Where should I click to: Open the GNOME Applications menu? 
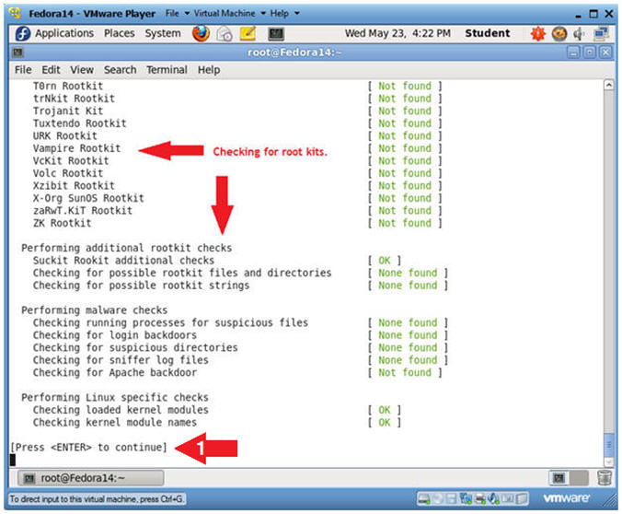tap(64, 33)
